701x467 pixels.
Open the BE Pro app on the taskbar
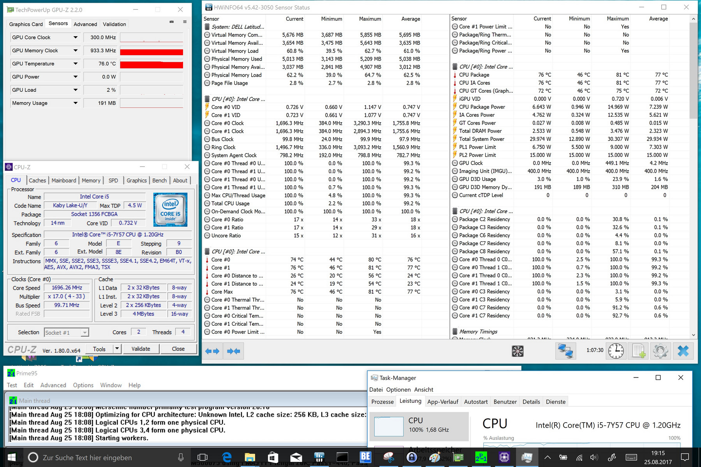[x=365, y=457]
